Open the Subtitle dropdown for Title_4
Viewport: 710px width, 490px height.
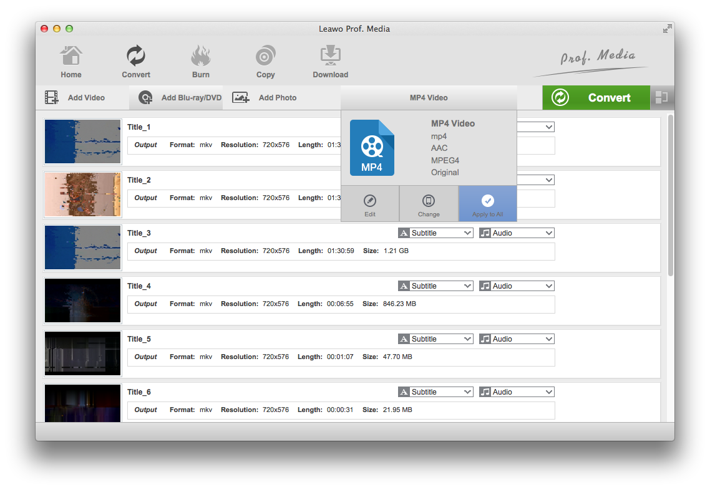[x=435, y=286]
